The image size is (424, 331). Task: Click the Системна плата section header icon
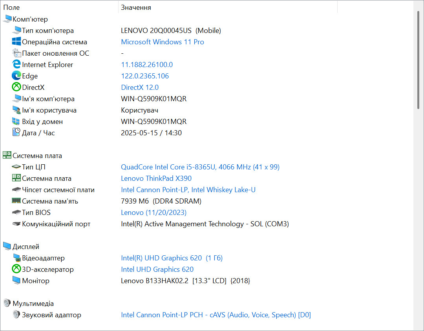tap(7, 155)
